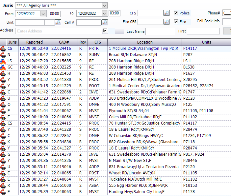The width and height of the screenshot is (231, 196).
Task: Select the location '1 Mcclure DR;R;Washington Twp PD;R'
Action: pos(143,49)
